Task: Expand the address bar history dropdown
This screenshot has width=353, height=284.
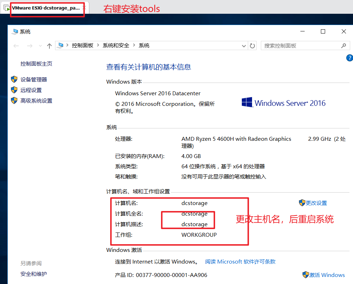Action: coord(244,46)
